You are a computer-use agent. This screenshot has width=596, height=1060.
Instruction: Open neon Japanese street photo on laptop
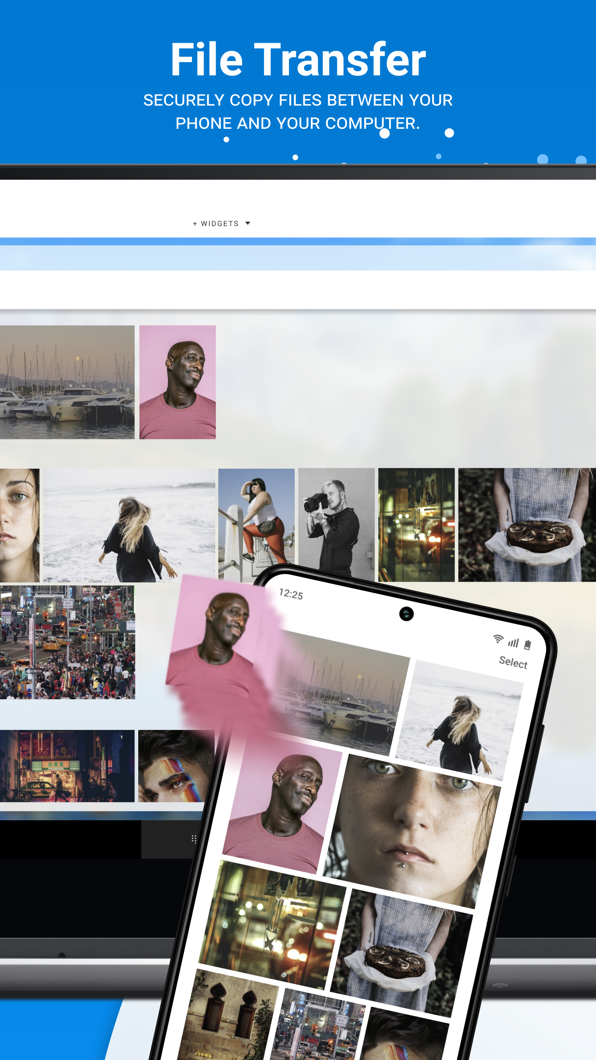click(x=67, y=766)
